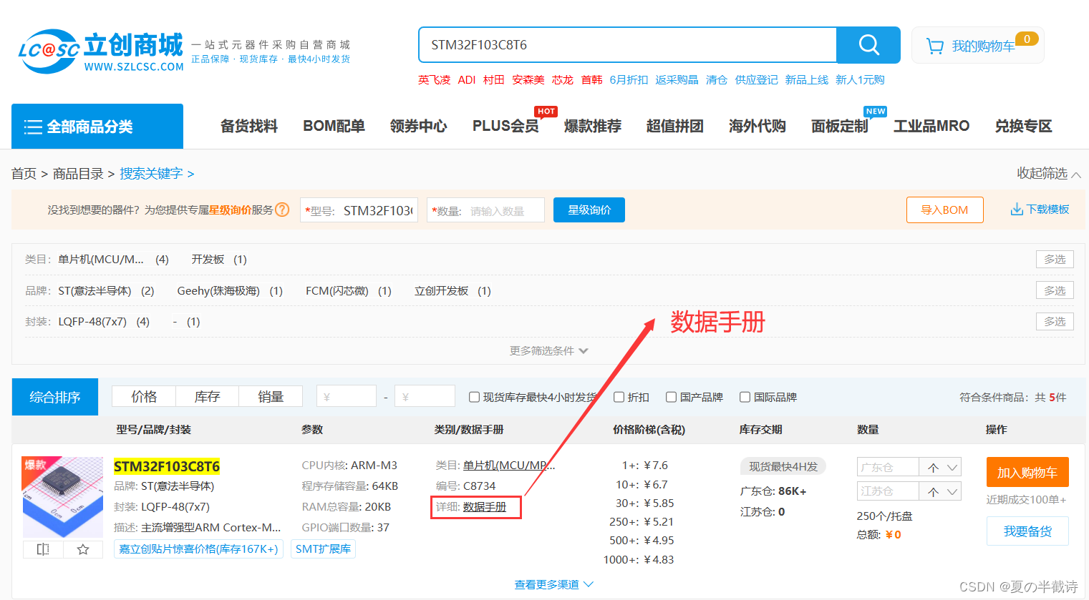This screenshot has height=600, width=1089.
Task: Click SMT扩展库 tag
Action: tap(323, 549)
